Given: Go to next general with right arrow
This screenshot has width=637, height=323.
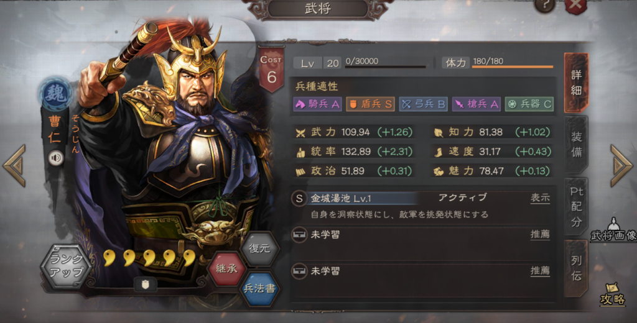Looking at the screenshot, I should pyautogui.click(x=621, y=166).
